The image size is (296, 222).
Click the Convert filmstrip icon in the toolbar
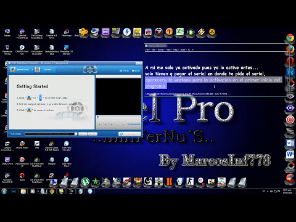pos(38,70)
